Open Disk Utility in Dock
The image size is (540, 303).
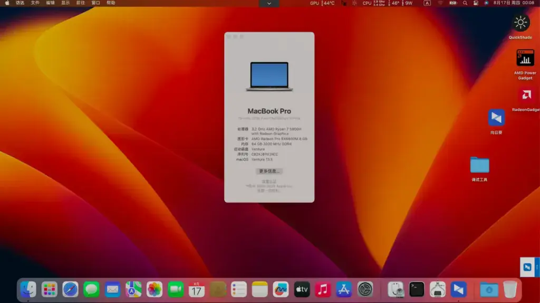point(396,289)
